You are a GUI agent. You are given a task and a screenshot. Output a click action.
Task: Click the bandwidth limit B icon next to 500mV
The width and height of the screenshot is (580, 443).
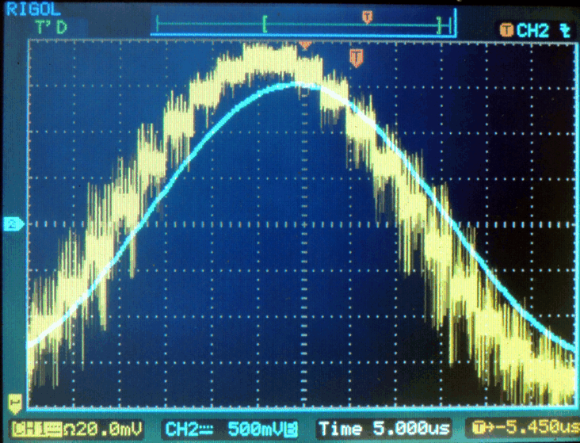(292, 429)
